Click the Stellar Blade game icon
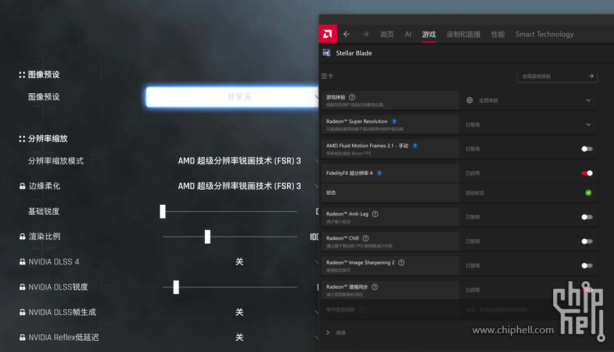614x352 pixels. pos(326,53)
